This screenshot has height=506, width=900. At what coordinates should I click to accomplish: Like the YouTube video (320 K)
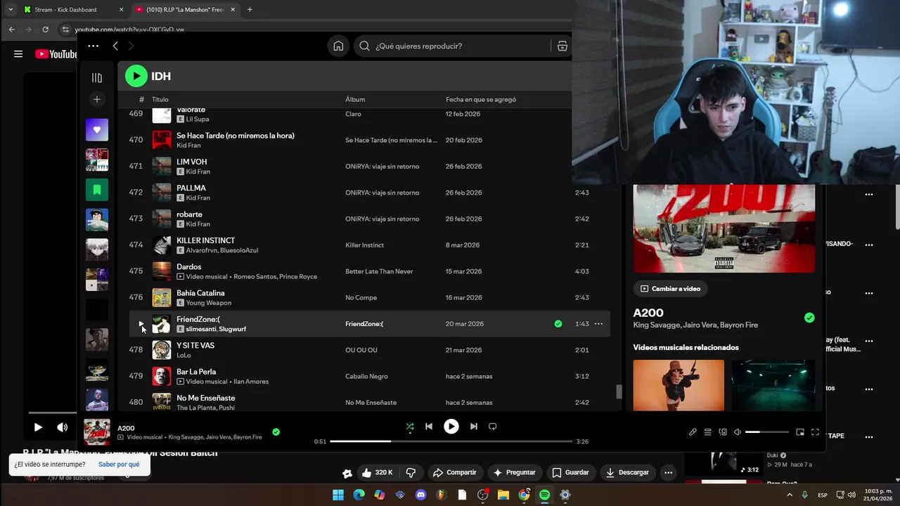(377, 472)
